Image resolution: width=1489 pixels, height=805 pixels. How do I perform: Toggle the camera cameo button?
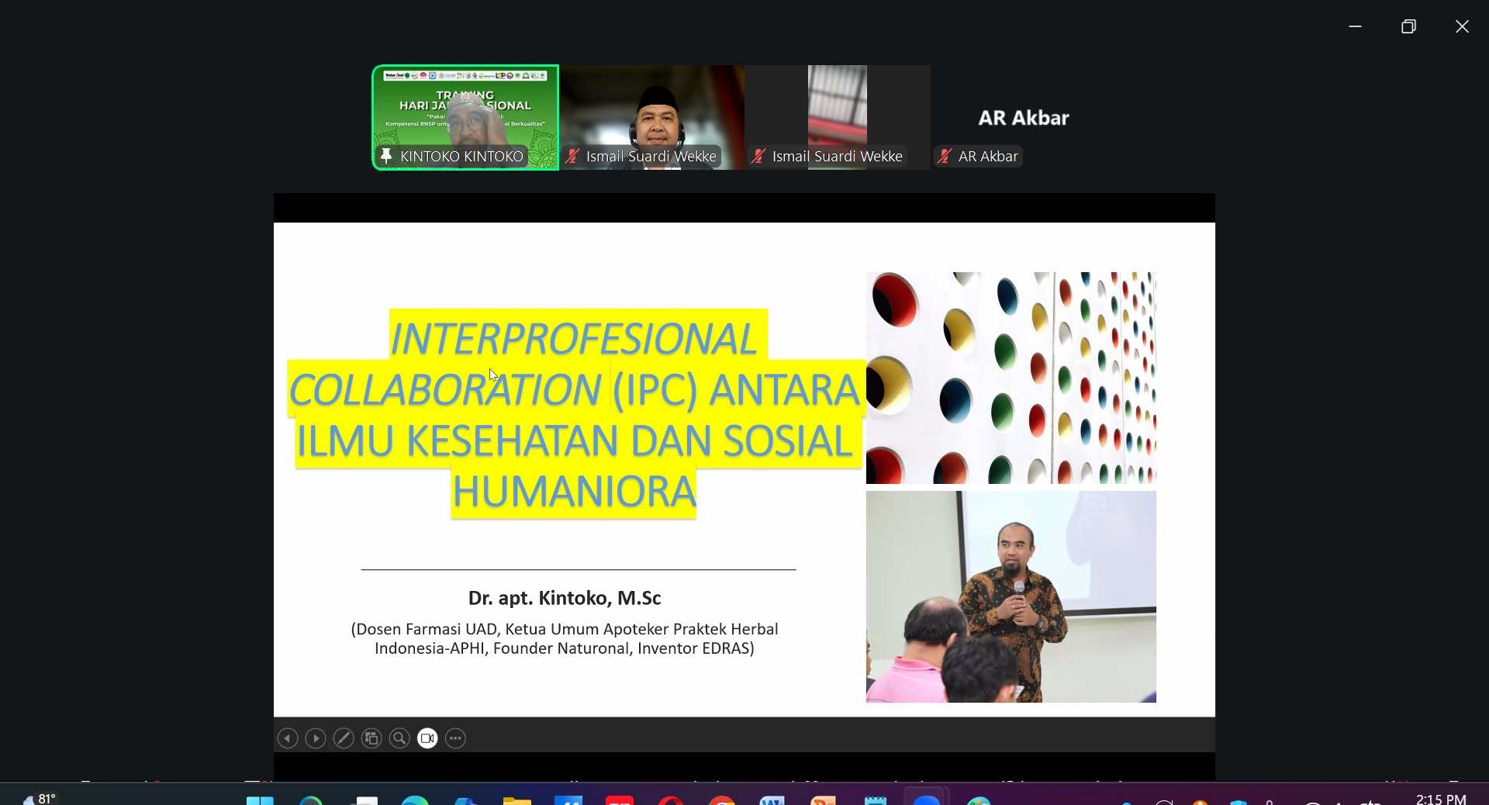427,738
